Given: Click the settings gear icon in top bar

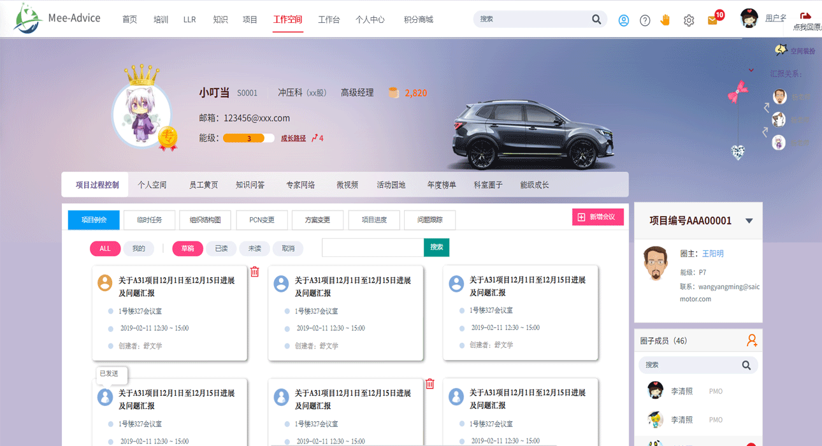Looking at the screenshot, I should [689, 20].
